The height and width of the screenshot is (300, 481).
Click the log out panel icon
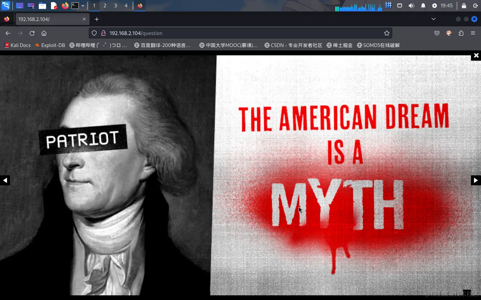point(475,6)
